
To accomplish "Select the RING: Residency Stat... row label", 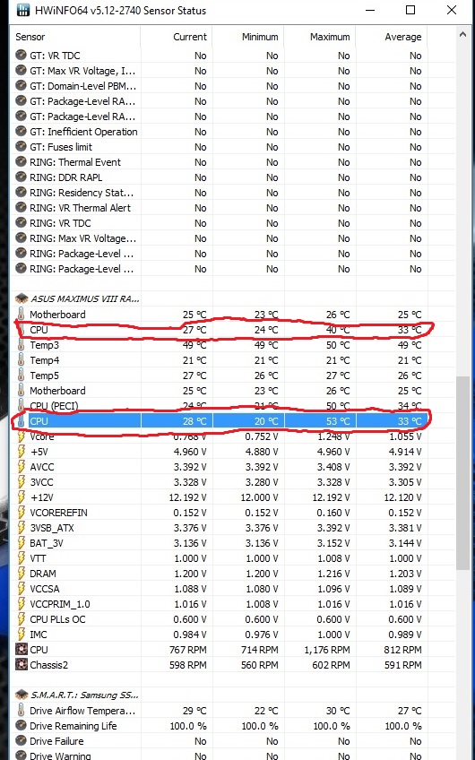I will pyautogui.click(x=82, y=193).
